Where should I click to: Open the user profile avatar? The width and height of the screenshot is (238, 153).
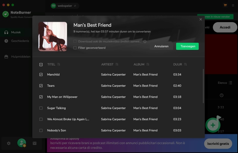[x=22, y=143]
